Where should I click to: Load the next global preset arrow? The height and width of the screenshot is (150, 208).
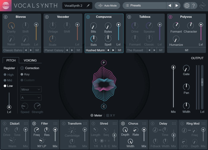tap(177, 6)
